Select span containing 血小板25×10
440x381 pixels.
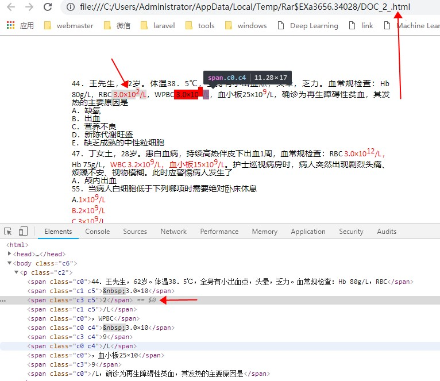click(x=96, y=355)
